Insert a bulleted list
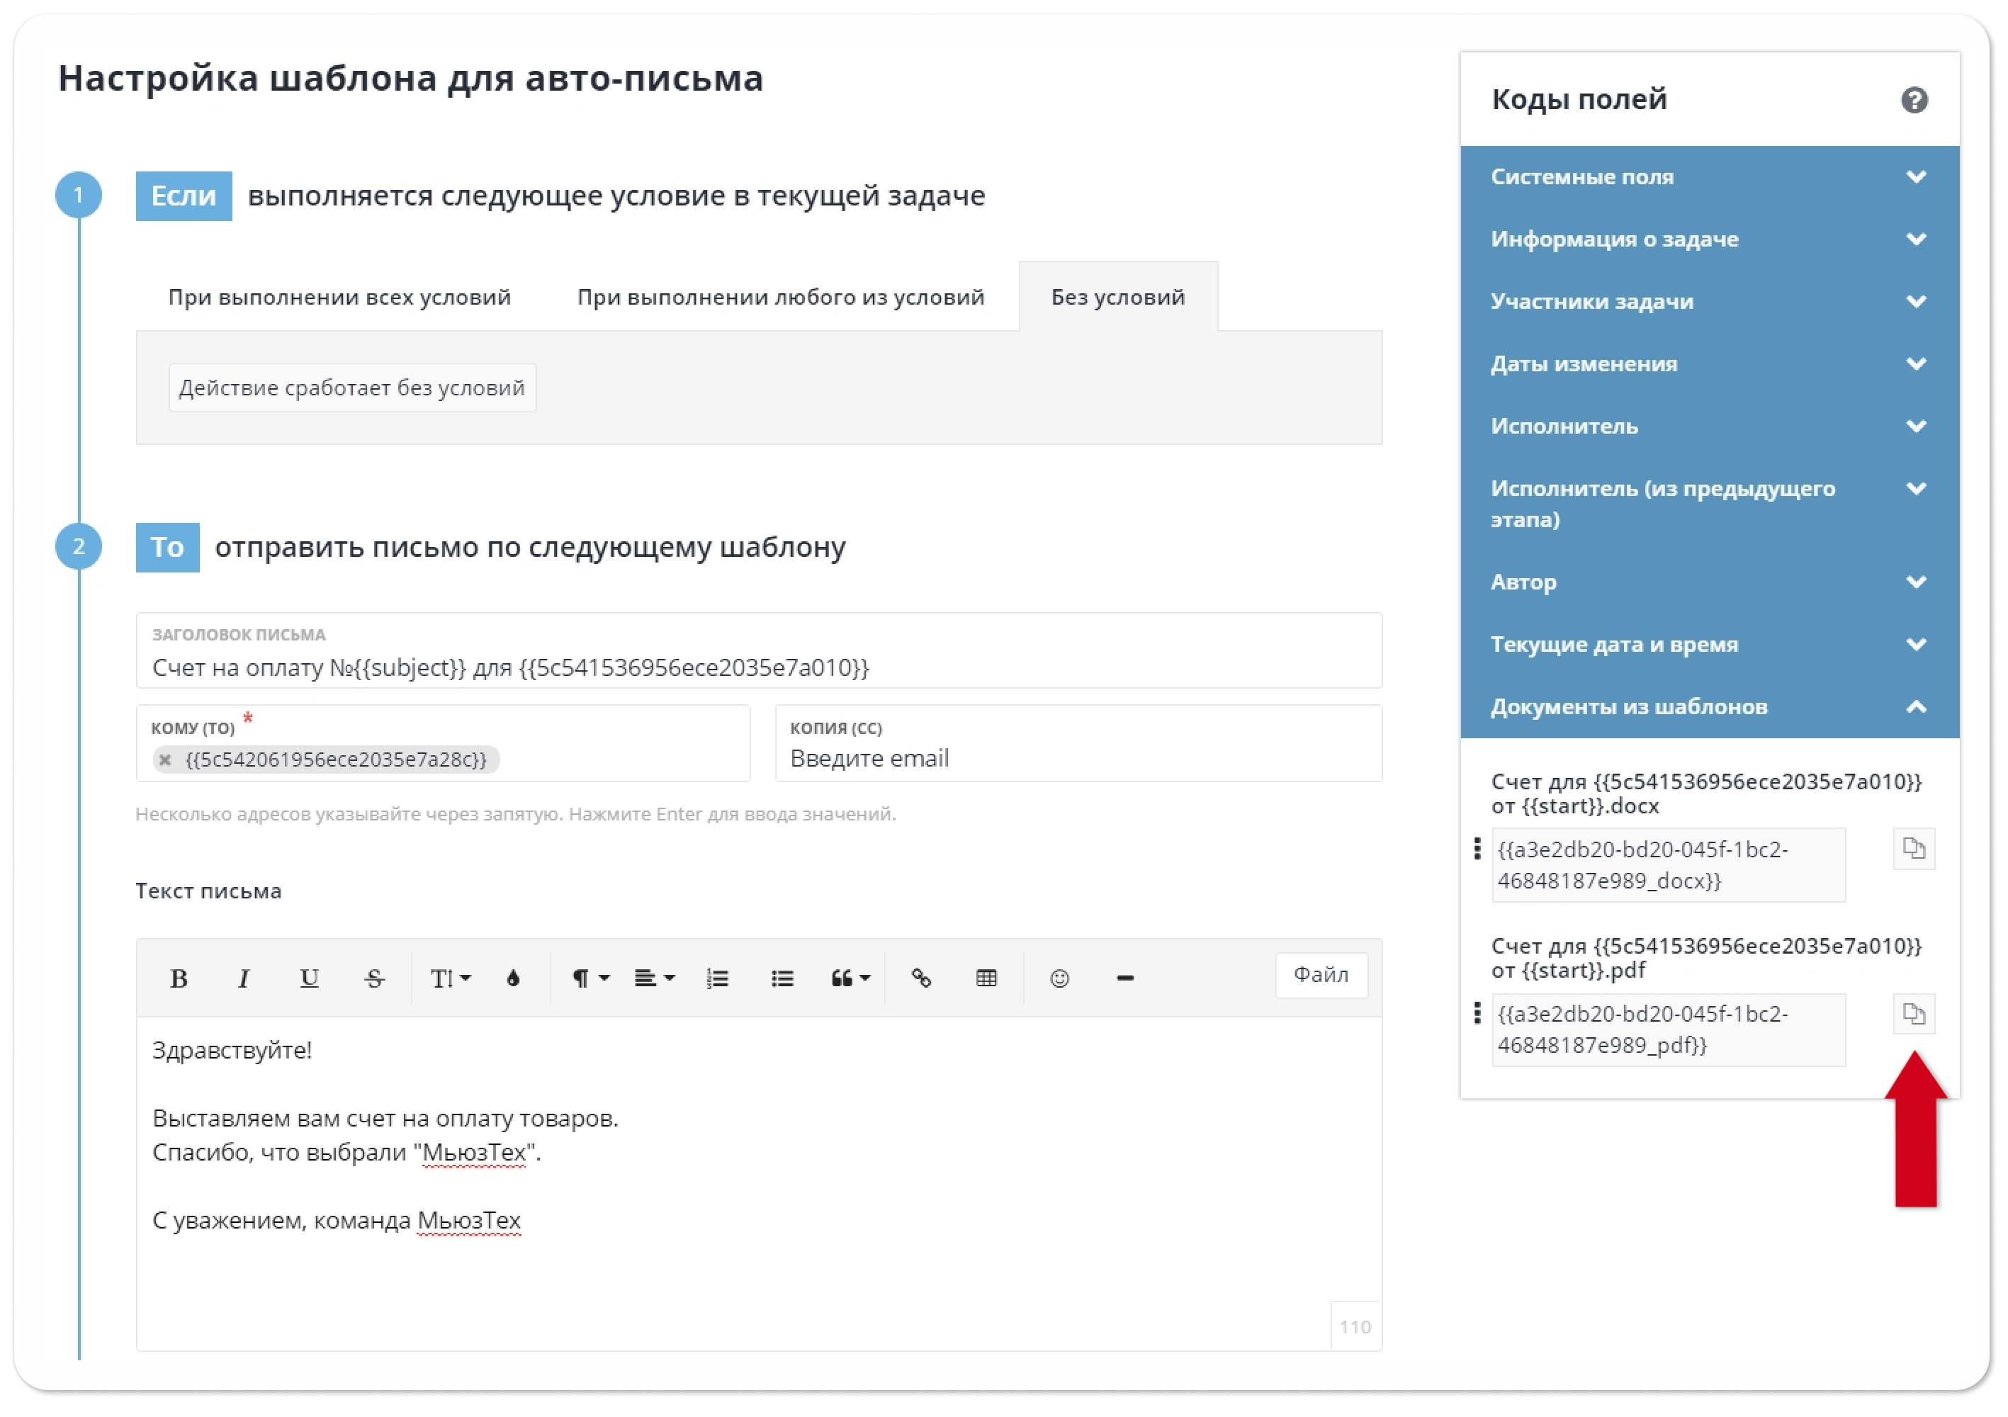This screenshot has width=2008, height=1417. tap(782, 978)
